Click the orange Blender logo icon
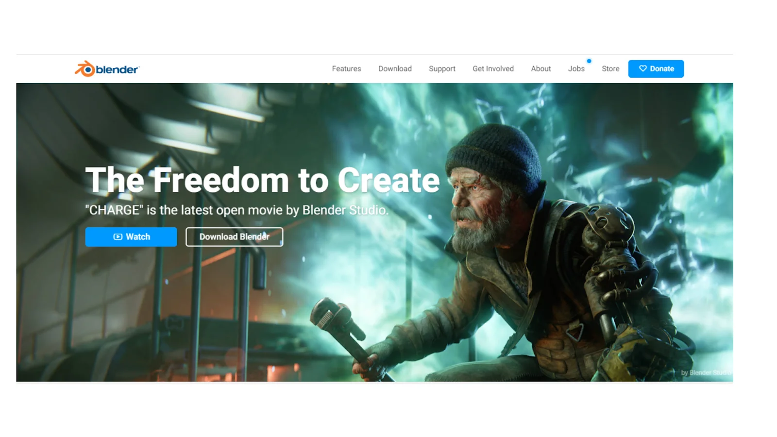The width and height of the screenshot is (777, 437). [x=85, y=69]
